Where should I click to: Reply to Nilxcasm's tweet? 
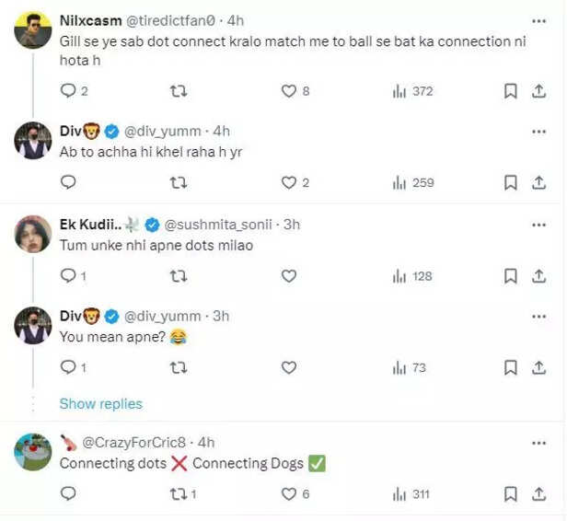[x=67, y=91]
